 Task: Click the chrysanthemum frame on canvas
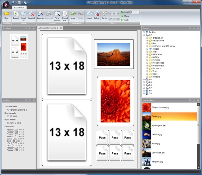[x=115, y=101]
